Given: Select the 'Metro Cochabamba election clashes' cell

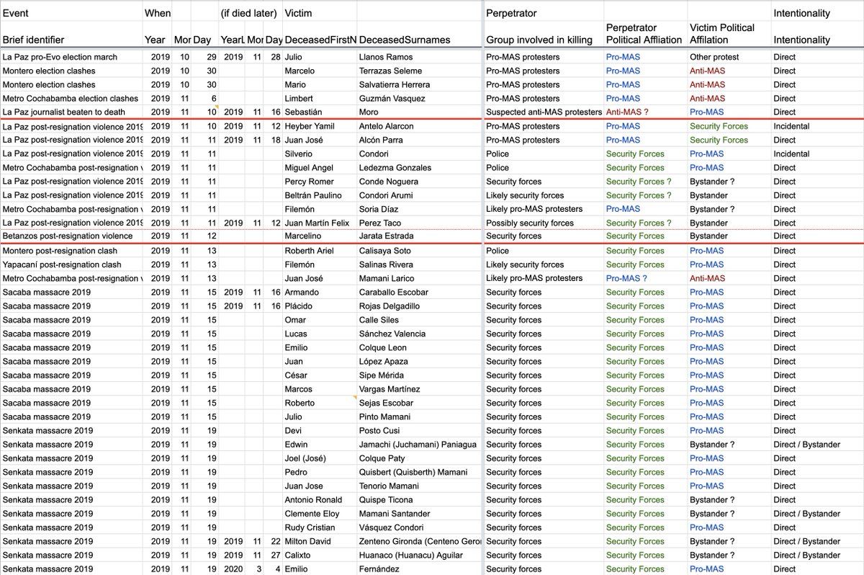Looking at the screenshot, I should pos(71,99).
